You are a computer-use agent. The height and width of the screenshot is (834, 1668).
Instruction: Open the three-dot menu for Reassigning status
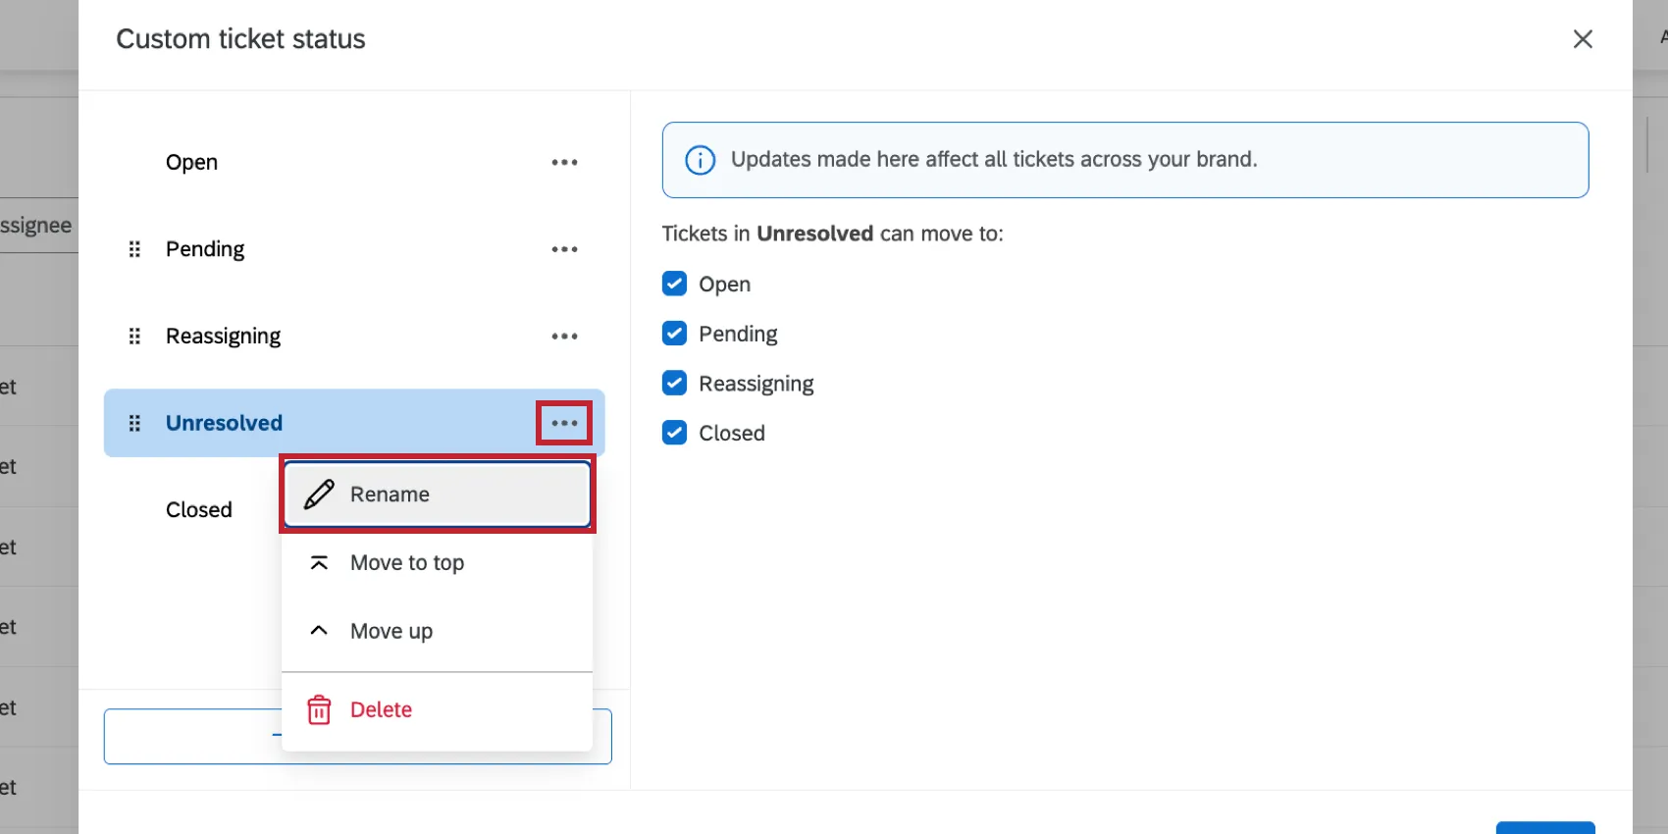click(x=564, y=337)
